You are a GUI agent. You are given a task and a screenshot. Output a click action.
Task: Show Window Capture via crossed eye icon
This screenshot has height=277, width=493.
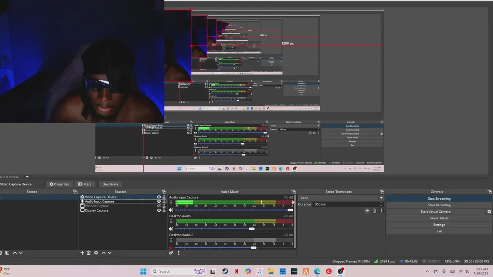pos(159,206)
